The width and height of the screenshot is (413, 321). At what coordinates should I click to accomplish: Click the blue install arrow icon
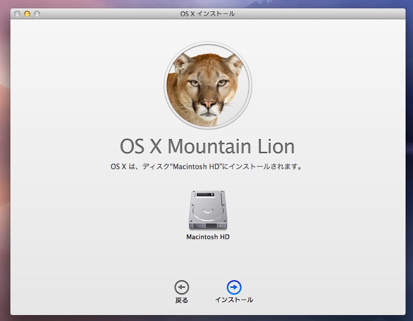point(234,287)
